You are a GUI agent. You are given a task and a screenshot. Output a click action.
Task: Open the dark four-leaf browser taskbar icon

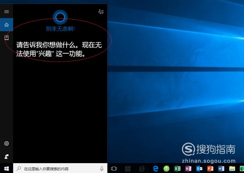coord(128,168)
